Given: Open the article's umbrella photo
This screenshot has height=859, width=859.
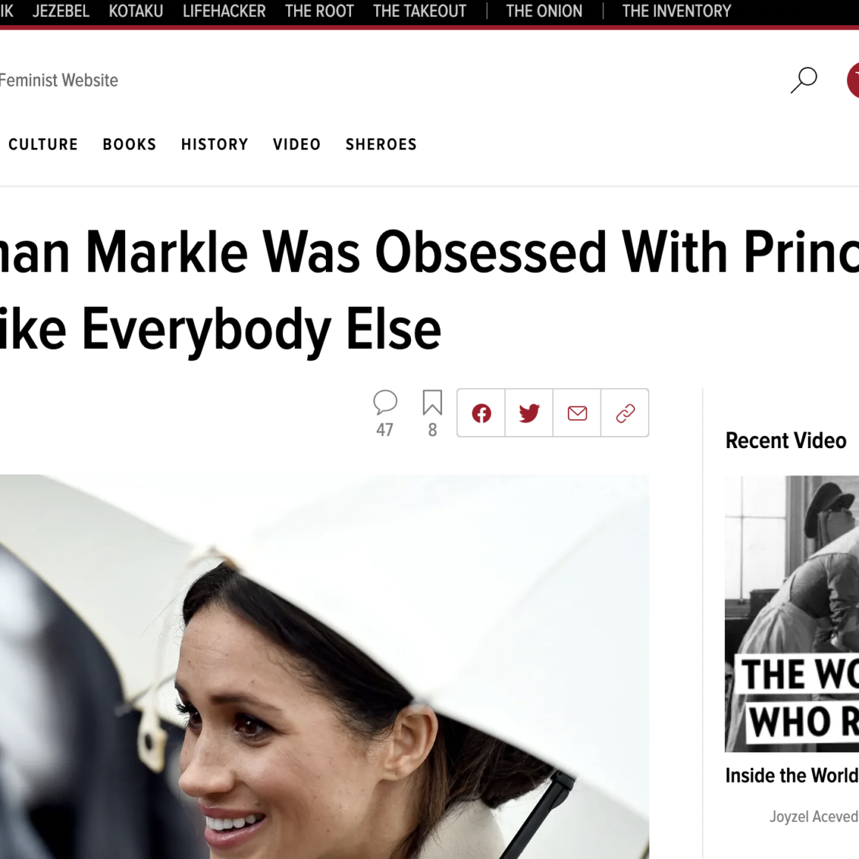Looking at the screenshot, I should pyautogui.click(x=324, y=666).
